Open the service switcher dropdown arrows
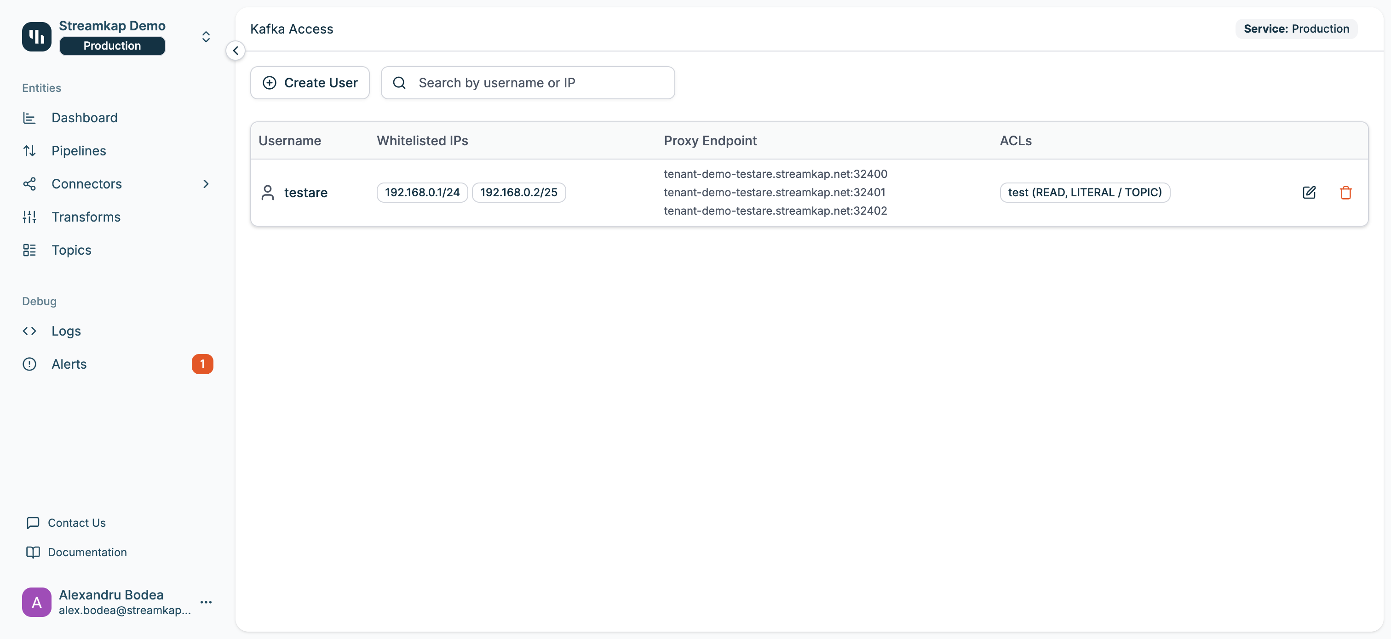 (x=206, y=36)
